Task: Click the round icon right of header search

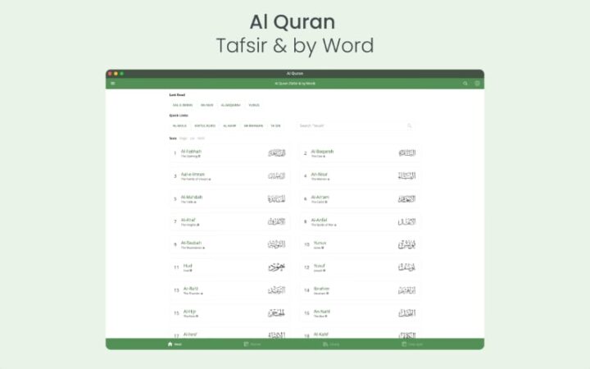Action: [477, 84]
